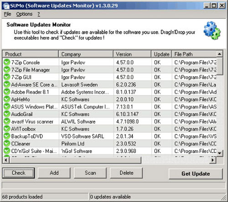Click the vertical scrollbar thumb
Viewport: 228px width, 202px height.
click(x=220, y=66)
